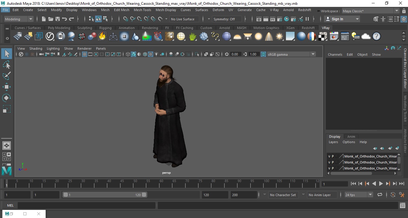Image resolution: width=408 pixels, height=218 pixels.
Task: Click the New Scene icon
Action: click(x=44, y=19)
